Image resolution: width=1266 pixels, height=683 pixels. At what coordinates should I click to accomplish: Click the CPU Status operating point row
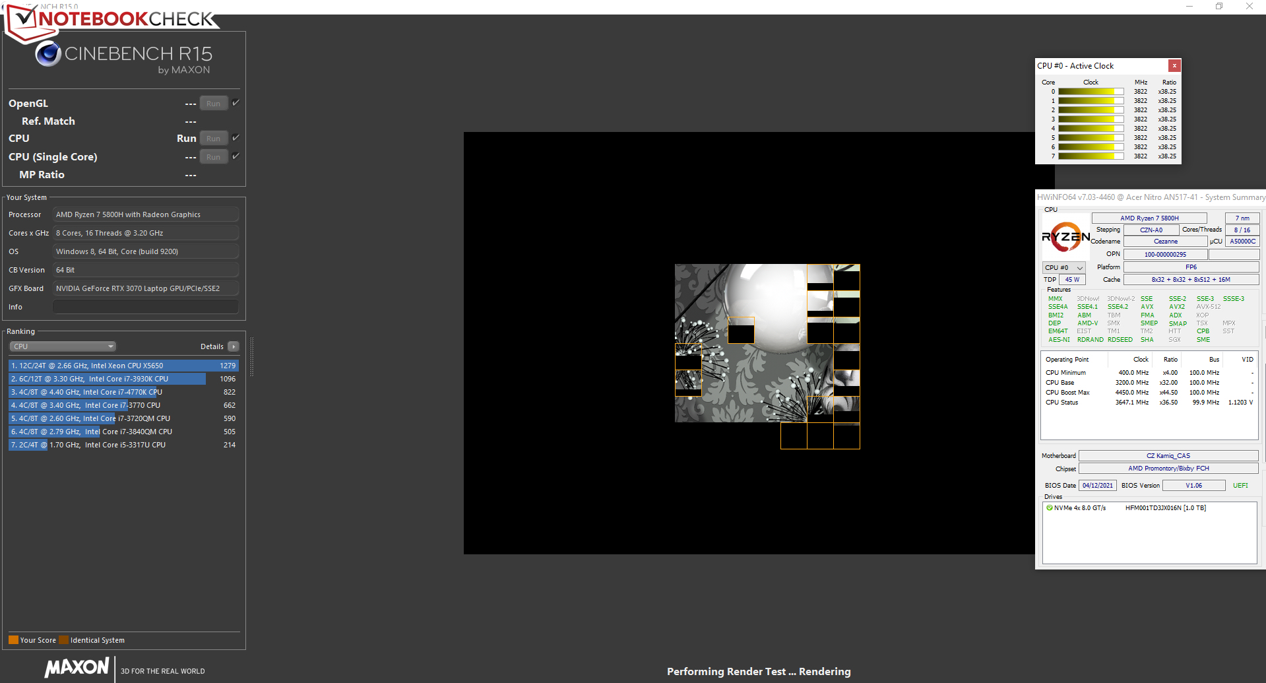[x=1149, y=403]
